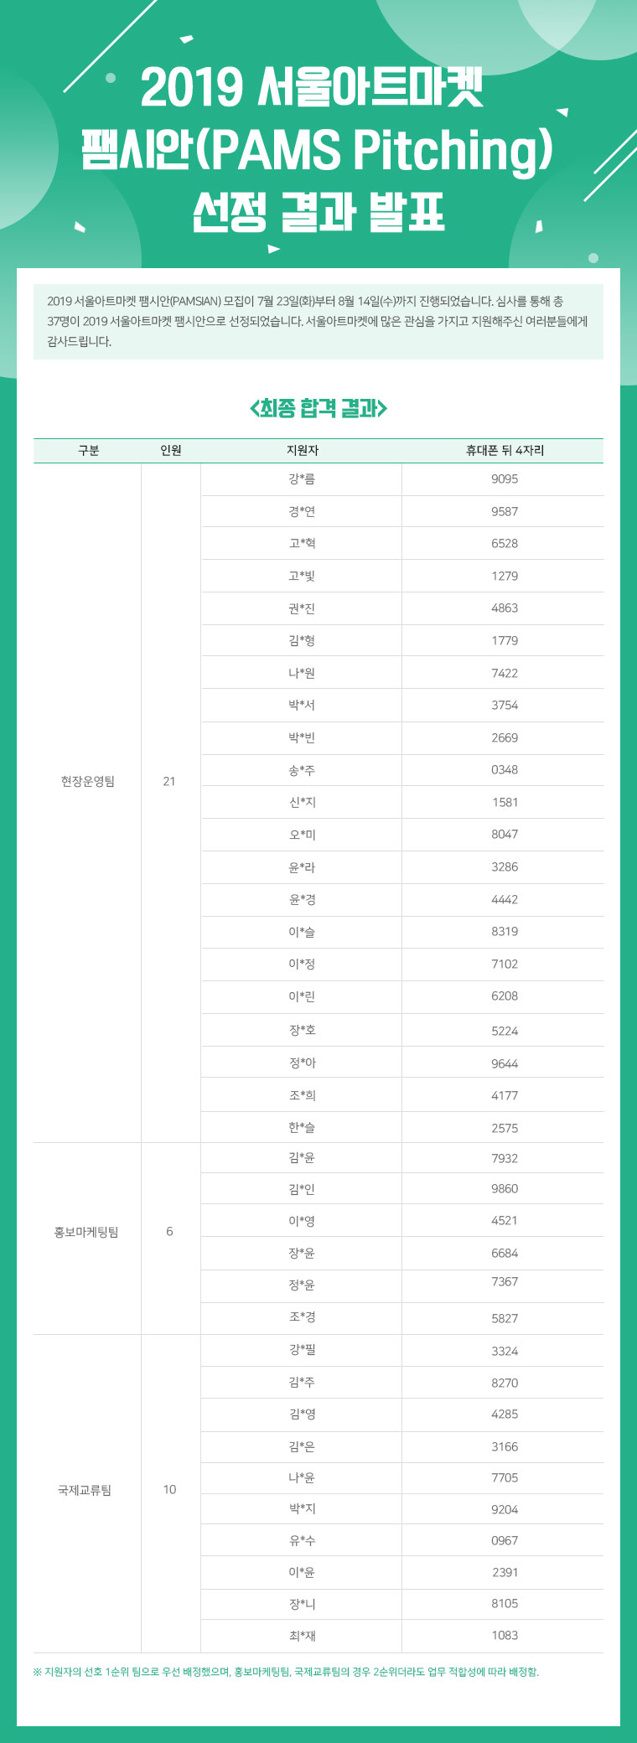
Task: Select applicant 최*재 entry
Action: point(302,1636)
